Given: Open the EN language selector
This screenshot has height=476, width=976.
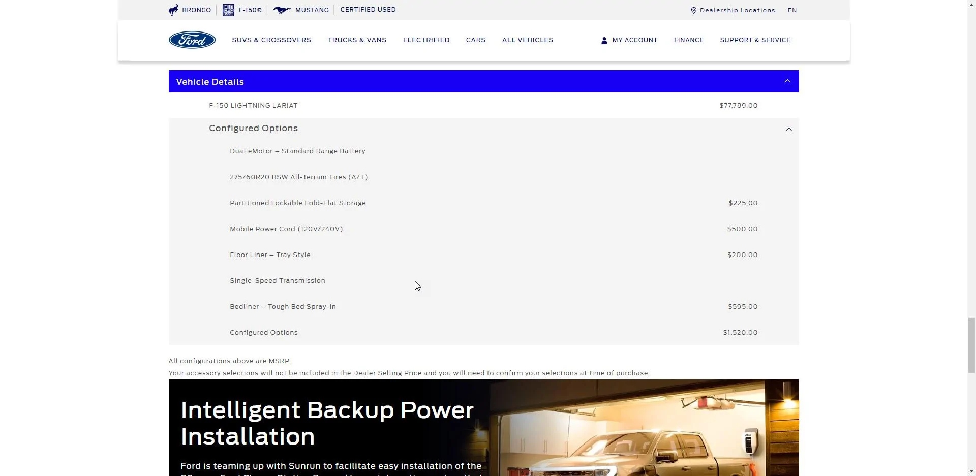Looking at the screenshot, I should pos(791,10).
